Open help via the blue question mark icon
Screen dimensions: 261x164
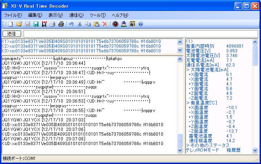click(140, 24)
